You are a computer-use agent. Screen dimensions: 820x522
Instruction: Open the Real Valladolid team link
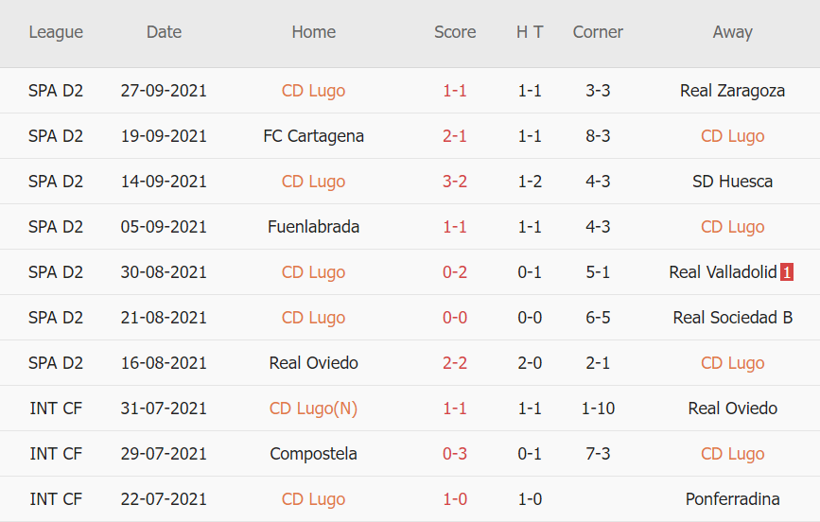(723, 272)
